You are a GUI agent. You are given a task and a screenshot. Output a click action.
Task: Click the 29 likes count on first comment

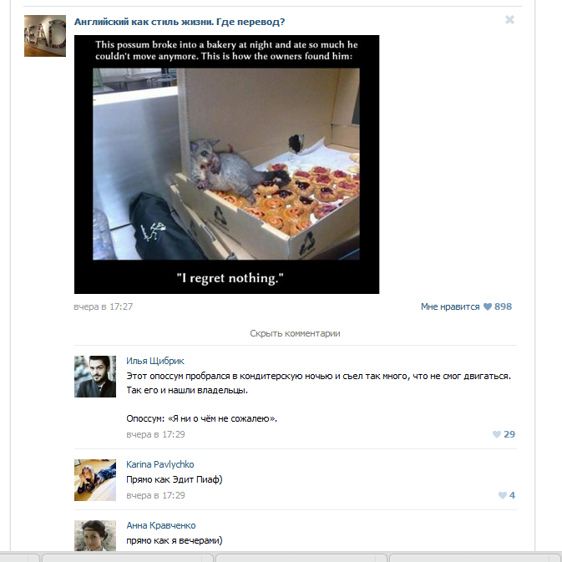[509, 434]
